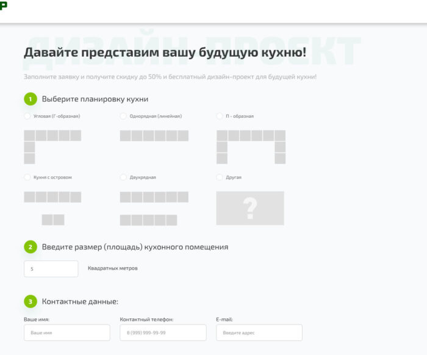Click the island kitchen layout diagram
The height and width of the screenshot is (355, 427).
52,208
